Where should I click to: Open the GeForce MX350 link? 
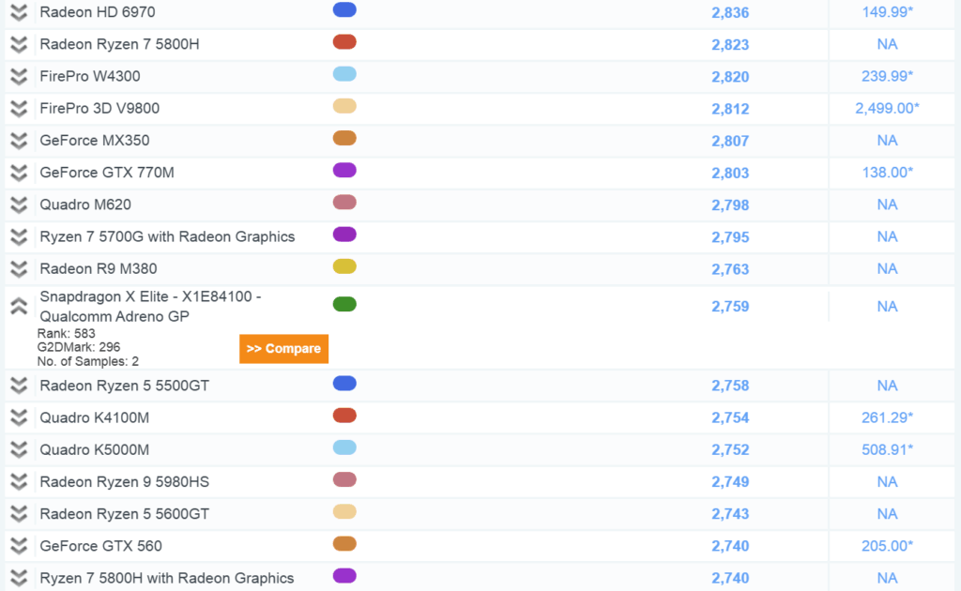click(95, 141)
